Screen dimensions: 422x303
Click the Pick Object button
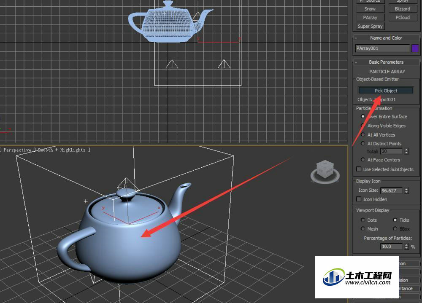point(386,91)
